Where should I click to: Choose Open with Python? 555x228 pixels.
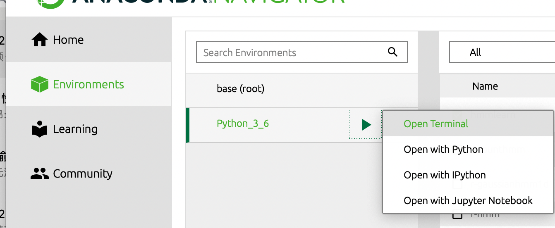pos(468,150)
